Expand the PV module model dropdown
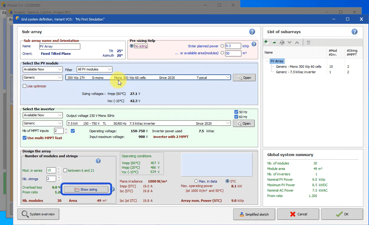The image size is (369, 225). click(228, 77)
